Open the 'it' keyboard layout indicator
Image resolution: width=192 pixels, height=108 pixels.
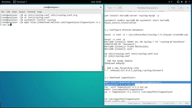170,2
